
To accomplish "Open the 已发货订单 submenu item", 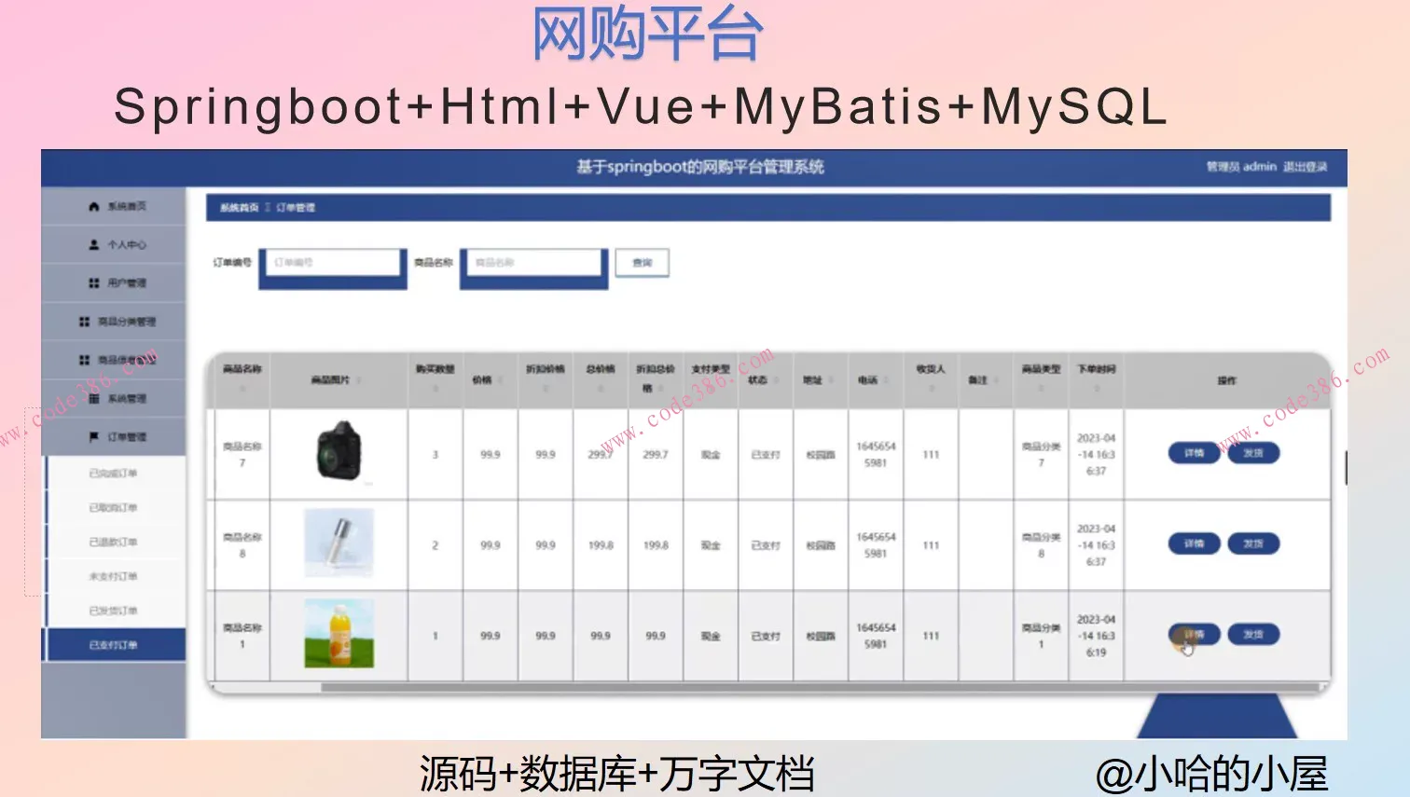I will tap(116, 609).
